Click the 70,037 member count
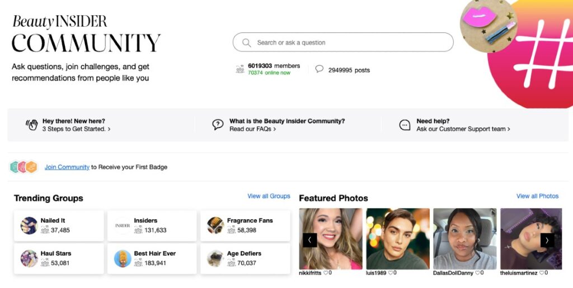This screenshot has height=288, width=573. [x=247, y=263]
